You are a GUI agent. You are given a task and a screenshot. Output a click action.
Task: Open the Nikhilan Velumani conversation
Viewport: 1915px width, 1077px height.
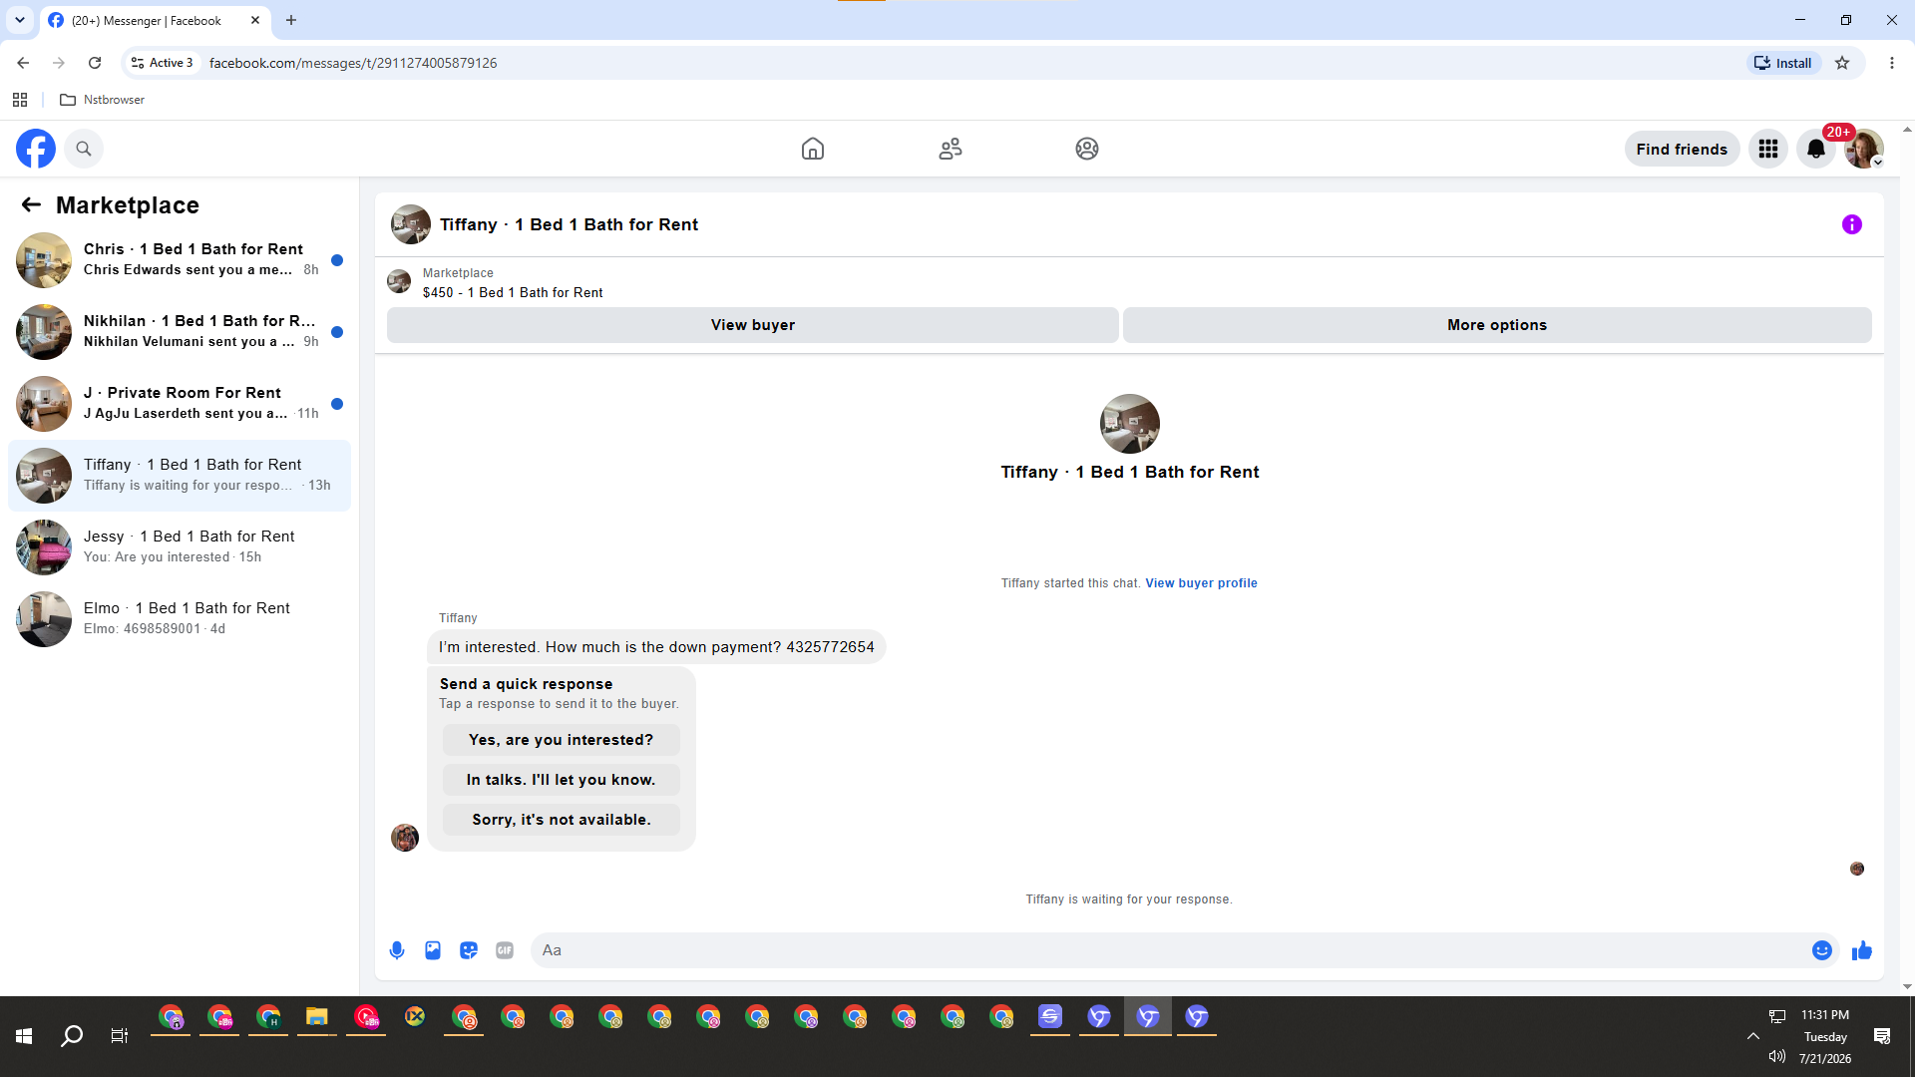click(180, 332)
